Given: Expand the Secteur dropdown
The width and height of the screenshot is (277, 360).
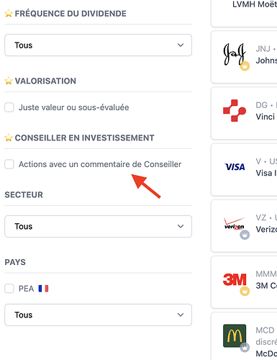Looking at the screenshot, I should (98, 226).
